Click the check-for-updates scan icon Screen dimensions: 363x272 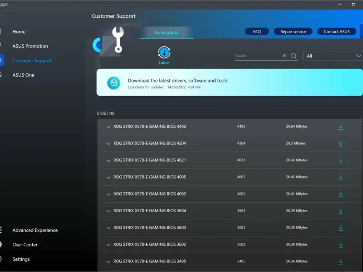pos(114,83)
